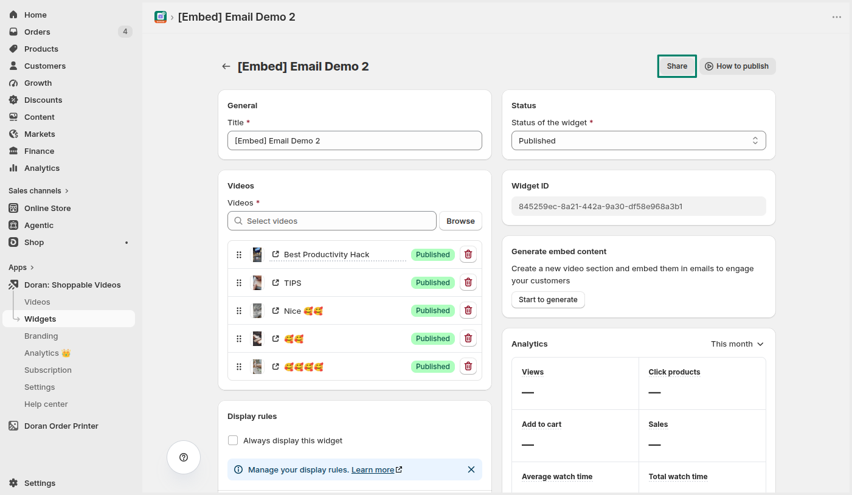Open the TIPS video external link icon
This screenshot has width=852, height=495.
(x=275, y=283)
